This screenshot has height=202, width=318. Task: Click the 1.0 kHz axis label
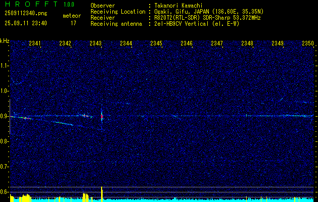coord(5,91)
